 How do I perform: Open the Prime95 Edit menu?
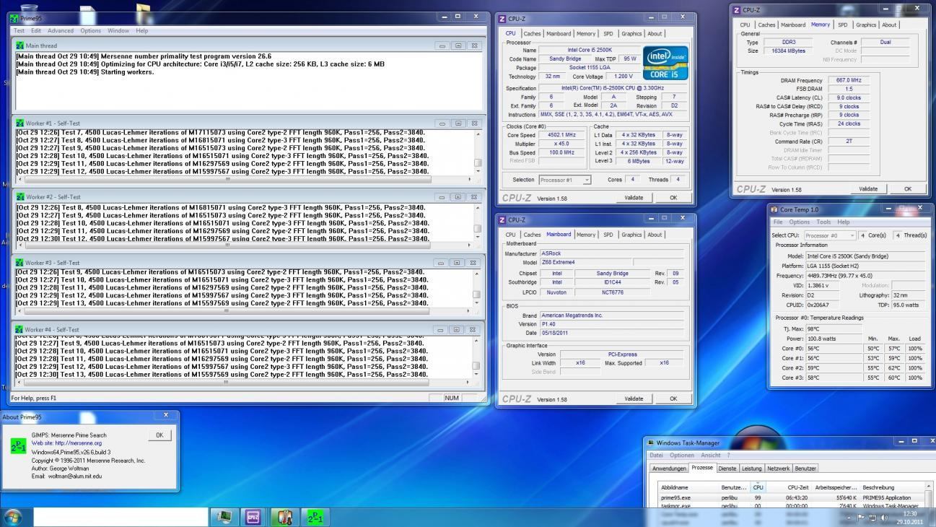[35, 30]
